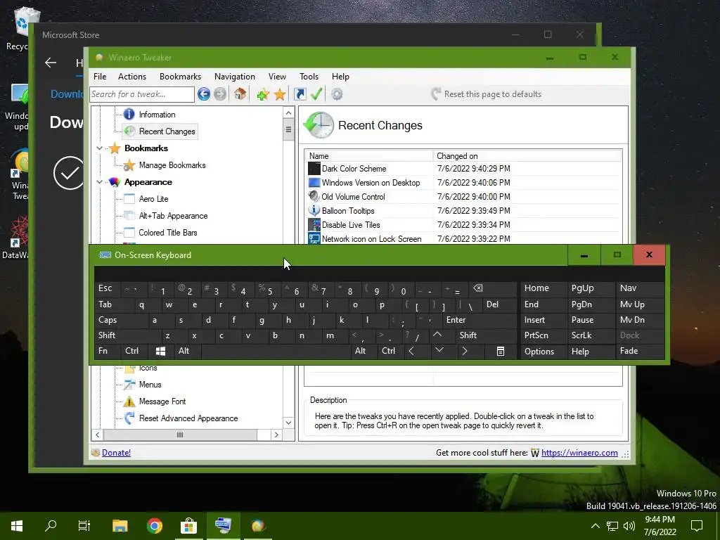Click the Back navigation arrow in Winaero toolbar
This screenshot has width=720, height=540.
[204, 94]
